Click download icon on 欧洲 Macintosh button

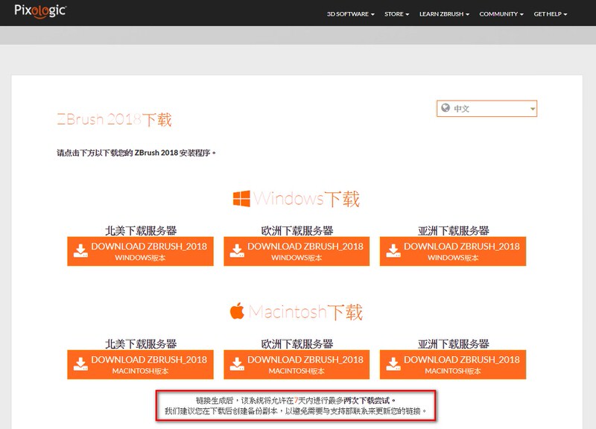pyautogui.click(x=237, y=363)
